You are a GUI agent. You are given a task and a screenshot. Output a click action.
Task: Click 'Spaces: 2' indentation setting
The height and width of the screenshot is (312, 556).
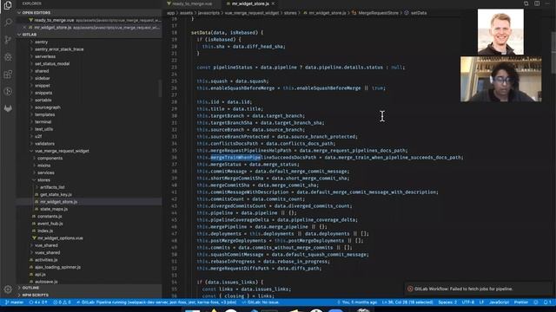coord(447,302)
